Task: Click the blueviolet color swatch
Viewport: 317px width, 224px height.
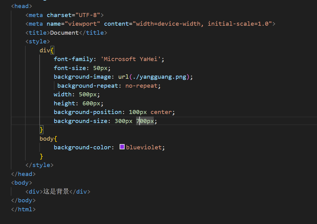Action: point(122,147)
